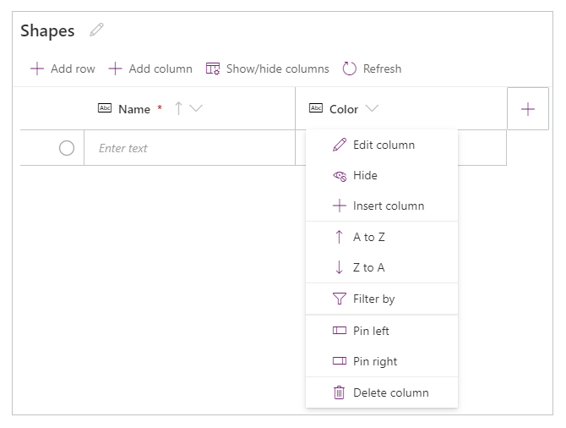Screen dimensions: 566x428
Task: Refresh the Shapes table
Action: [x=372, y=69]
